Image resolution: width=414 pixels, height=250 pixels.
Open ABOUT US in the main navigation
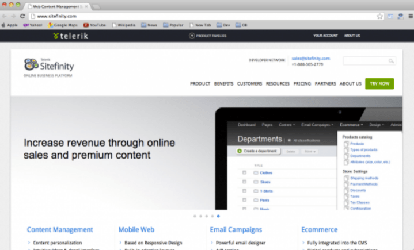click(x=350, y=84)
